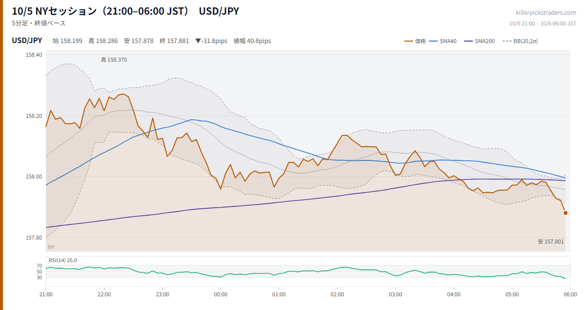Click the RSI(14) 26.0 label

click(63, 260)
